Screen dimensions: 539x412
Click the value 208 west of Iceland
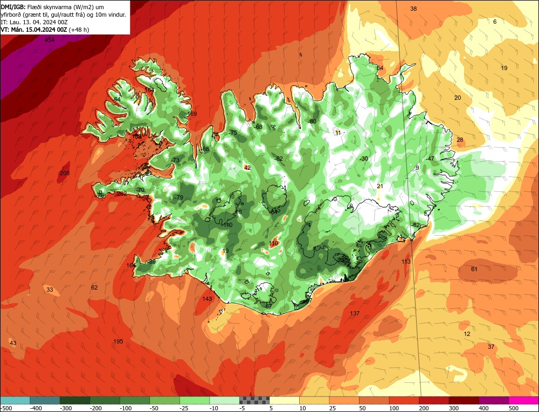click(65, 173)
